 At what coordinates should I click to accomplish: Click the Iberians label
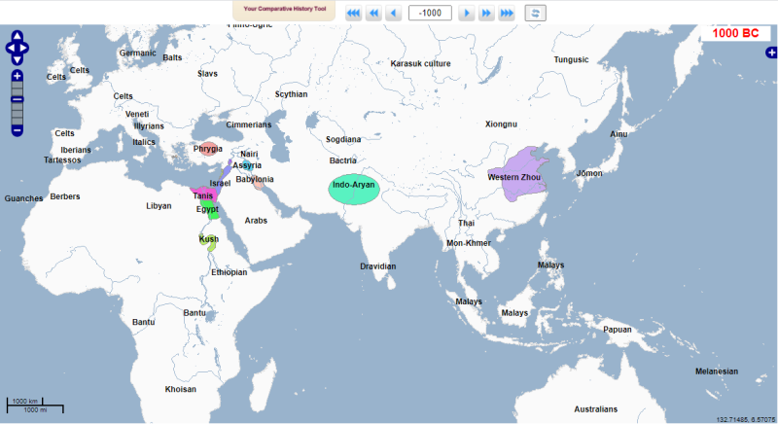(76, 150)
